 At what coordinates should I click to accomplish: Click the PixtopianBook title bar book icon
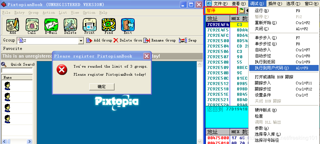pyautogui.click(x=3, y=4)
